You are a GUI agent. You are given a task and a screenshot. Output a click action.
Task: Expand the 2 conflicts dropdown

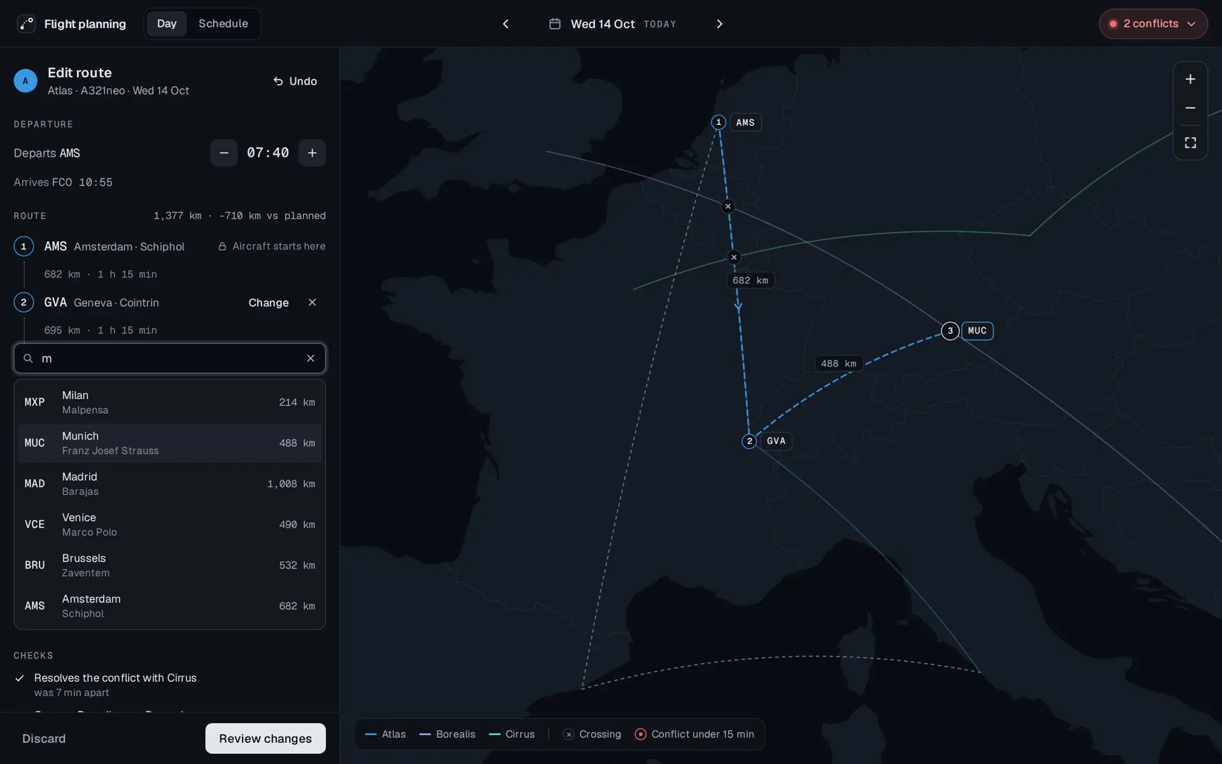tap(1153, 24)
